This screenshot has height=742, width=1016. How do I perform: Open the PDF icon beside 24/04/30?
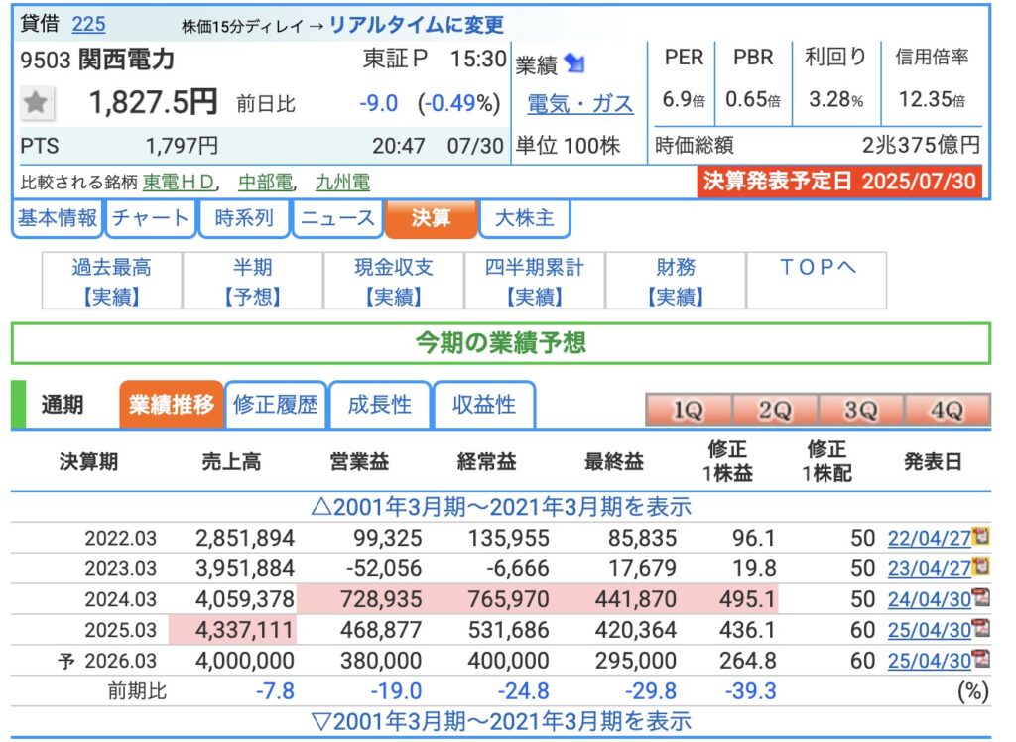pyautogui.click(x=981, y=598)
